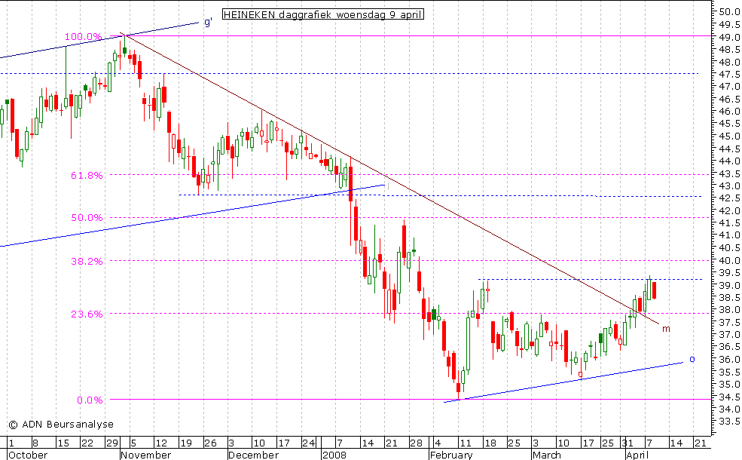This screenshot has height=460, width=742.
Task: Click the 'March' month label
Action: coord(546,455)
